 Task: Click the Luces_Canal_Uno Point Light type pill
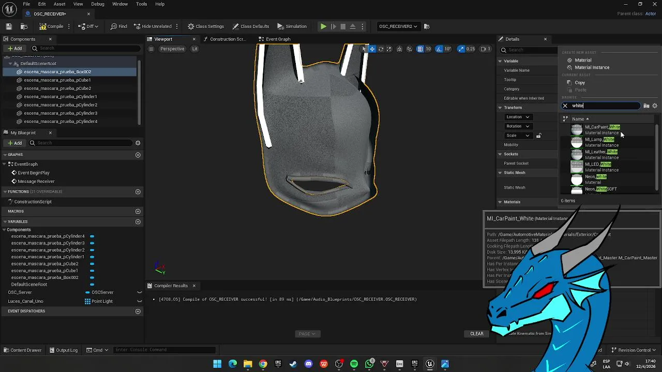tap(98, 301)
